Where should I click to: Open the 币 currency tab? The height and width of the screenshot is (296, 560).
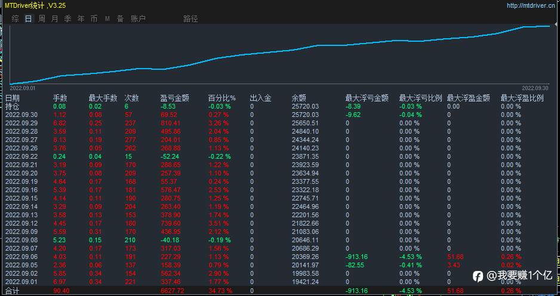click(x=94, y=19)
